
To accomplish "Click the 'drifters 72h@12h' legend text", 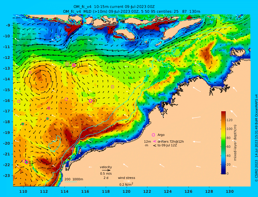I will (x=171, y=142).
